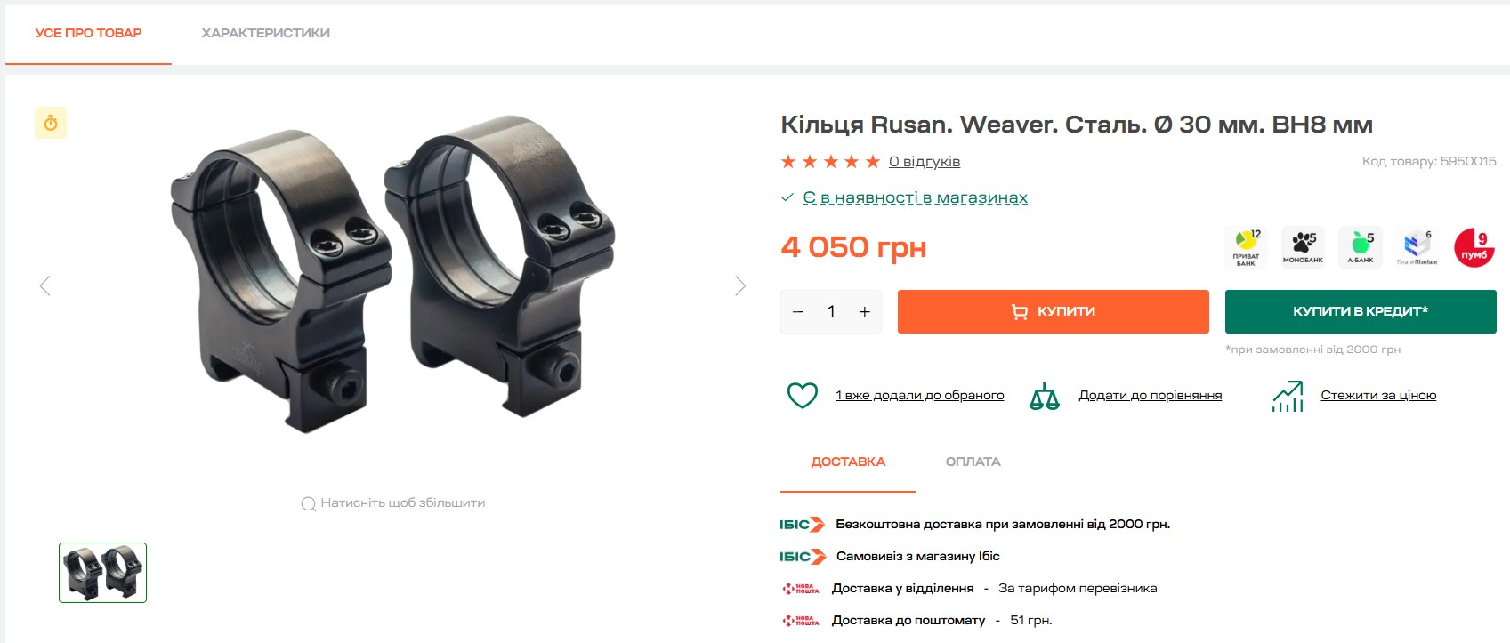Screen dimensions: 1510x643
Task: Decrease quantity with the minus button
Action: pyautogui.click(x=798, y=311)
